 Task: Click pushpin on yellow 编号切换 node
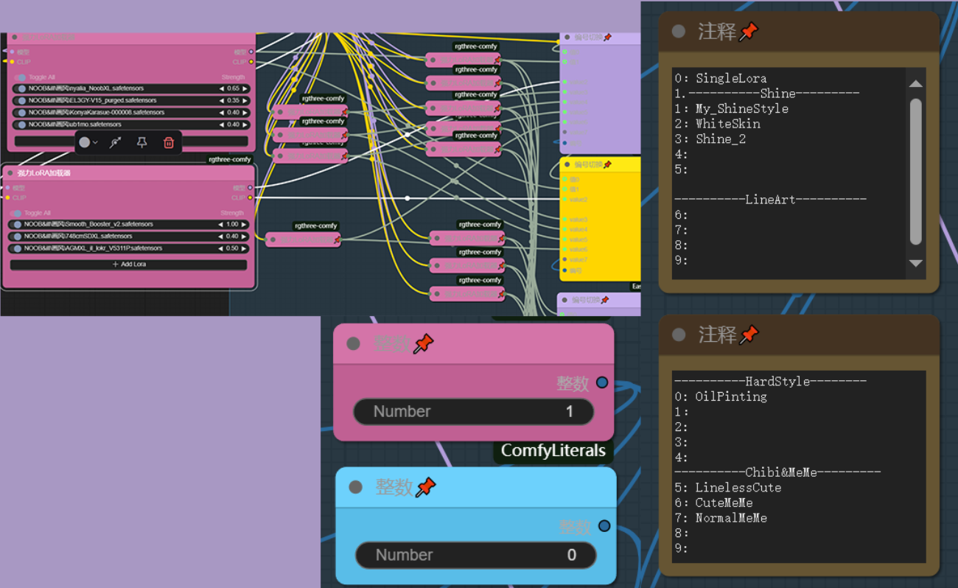[x=608, y=164]
